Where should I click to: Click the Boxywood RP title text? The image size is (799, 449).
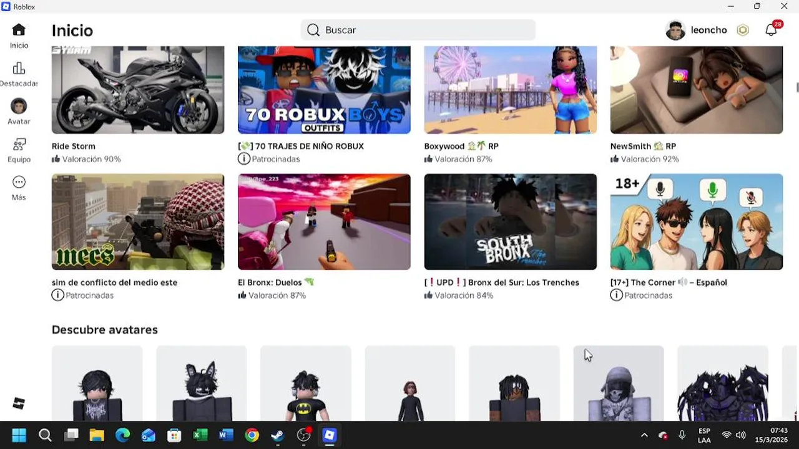461,146
